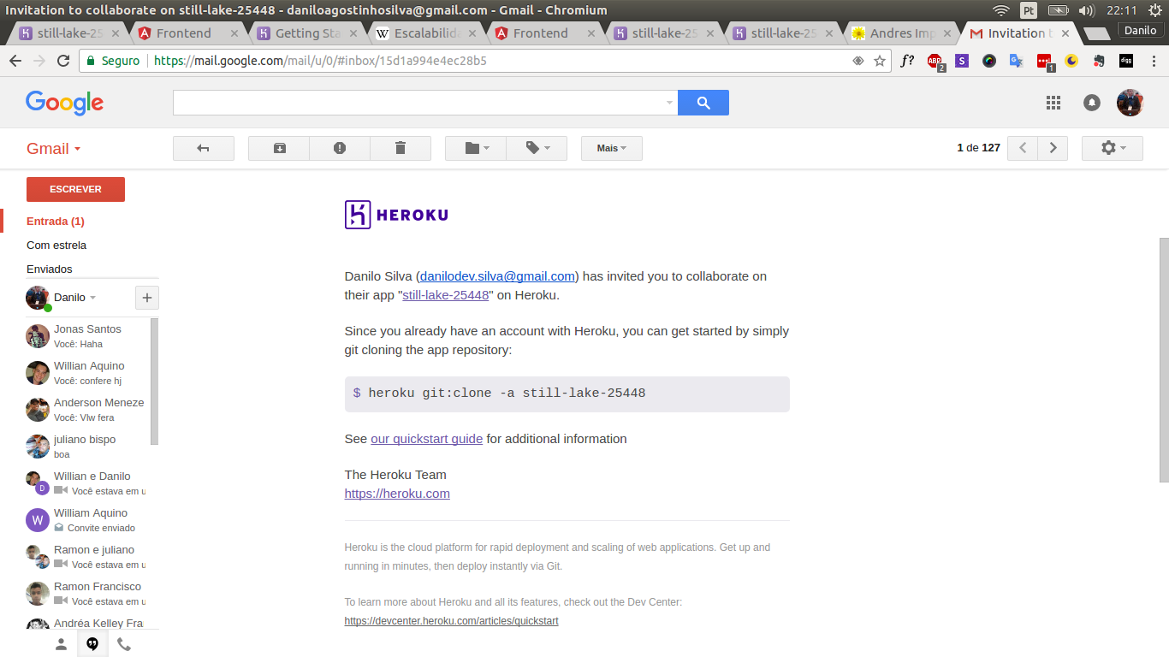The width and height of the screenshot is (1169, 657).
Task: Open the Wi-Fi network indicator
Action: click(1001, 10)
